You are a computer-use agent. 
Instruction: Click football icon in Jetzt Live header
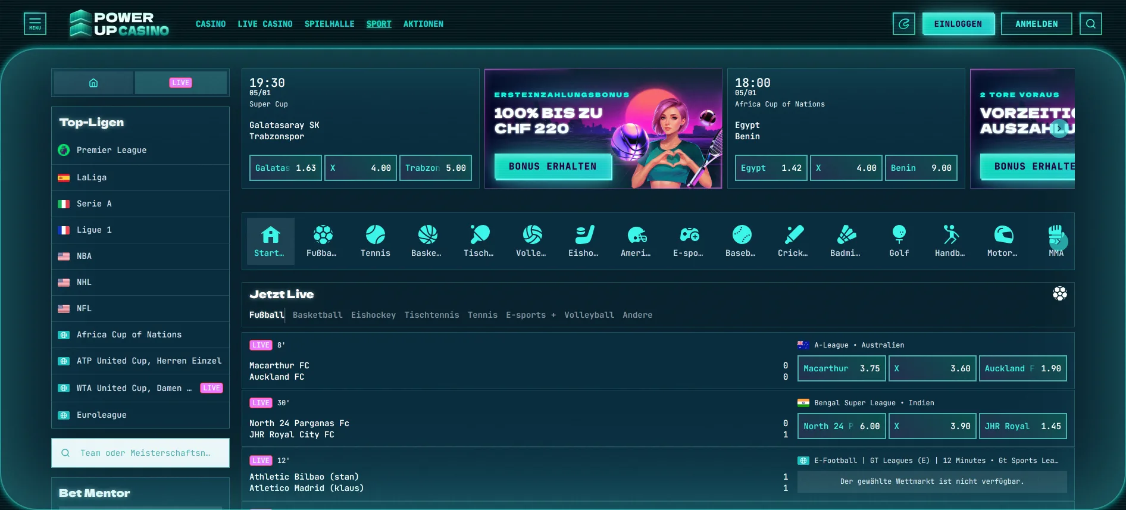pos(1060,293)
